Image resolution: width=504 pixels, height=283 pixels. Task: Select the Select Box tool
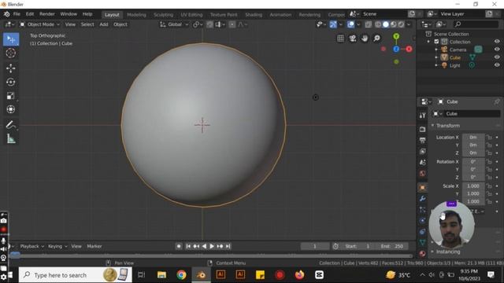[x=11, y=39]
